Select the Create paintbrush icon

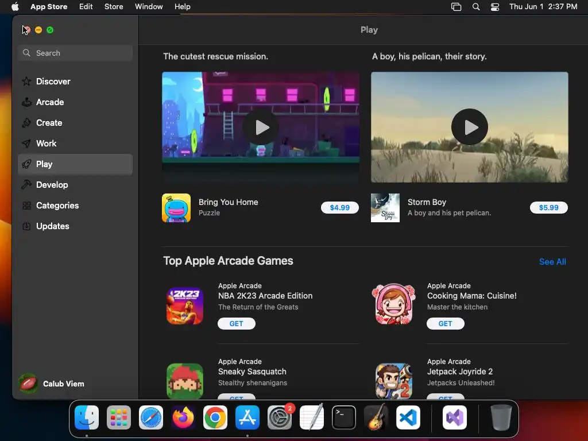tap(26, 123)
